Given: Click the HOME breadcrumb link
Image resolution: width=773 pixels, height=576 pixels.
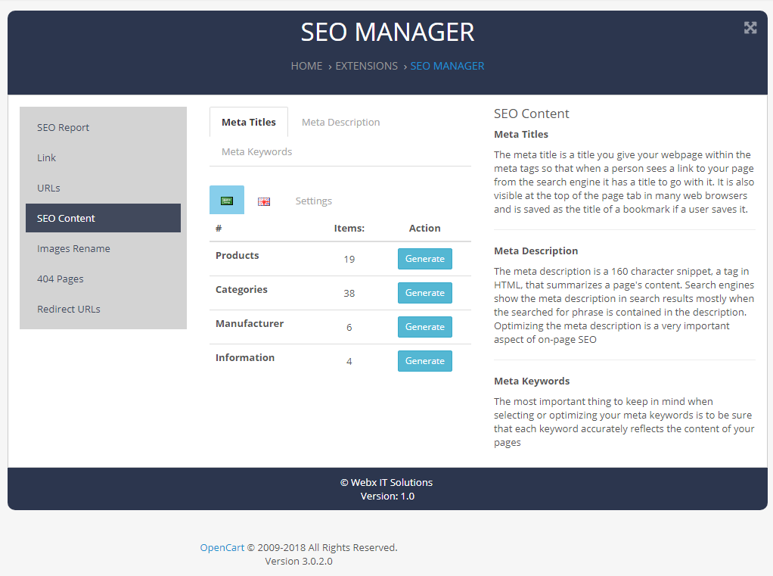Looking at the screenshot, I should pos(306,66).
